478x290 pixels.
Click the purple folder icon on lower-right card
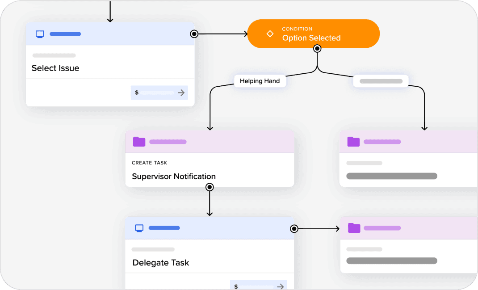pos(354,228)
